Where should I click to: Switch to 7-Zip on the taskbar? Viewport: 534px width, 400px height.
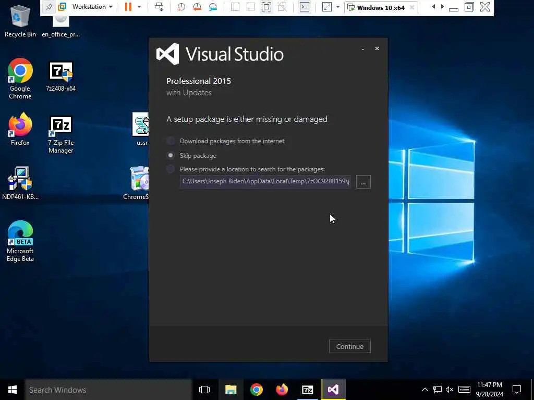308,390
